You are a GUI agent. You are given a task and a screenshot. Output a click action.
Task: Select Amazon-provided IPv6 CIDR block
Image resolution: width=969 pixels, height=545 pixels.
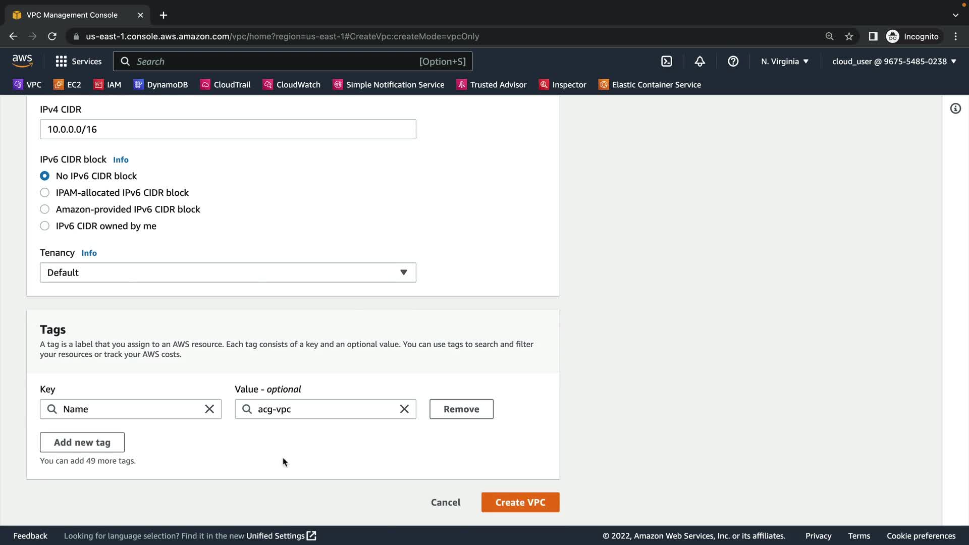[45, 209]
